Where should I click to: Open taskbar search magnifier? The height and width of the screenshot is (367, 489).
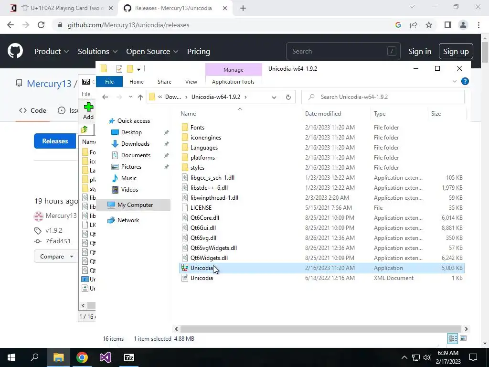click(x=34, y=357)
